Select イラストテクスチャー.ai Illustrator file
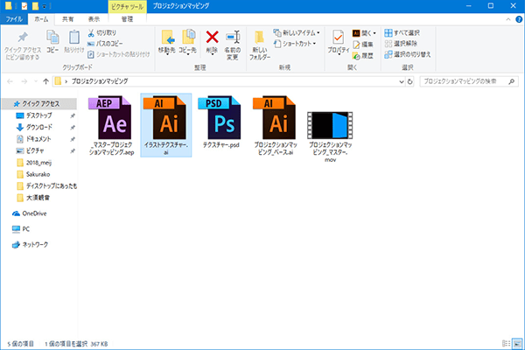The width and height of the screenshot is (525, 350). click(x=166, y=125)
